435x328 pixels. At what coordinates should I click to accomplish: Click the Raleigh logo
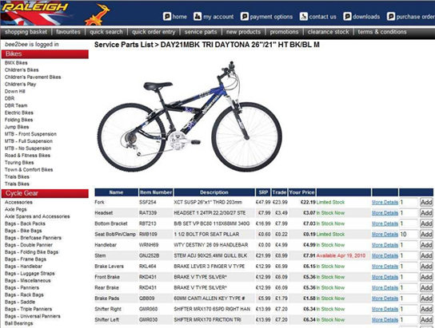point(34,7)
